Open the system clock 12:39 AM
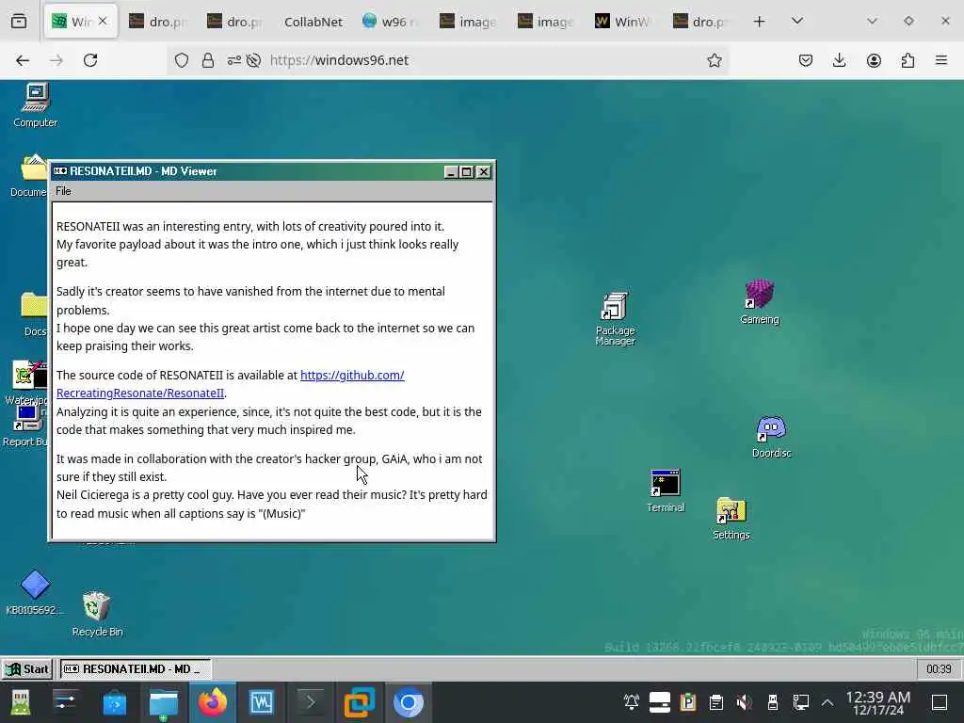 [x=878, y=702]
